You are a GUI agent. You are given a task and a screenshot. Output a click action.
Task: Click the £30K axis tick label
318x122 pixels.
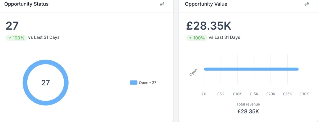304,94
